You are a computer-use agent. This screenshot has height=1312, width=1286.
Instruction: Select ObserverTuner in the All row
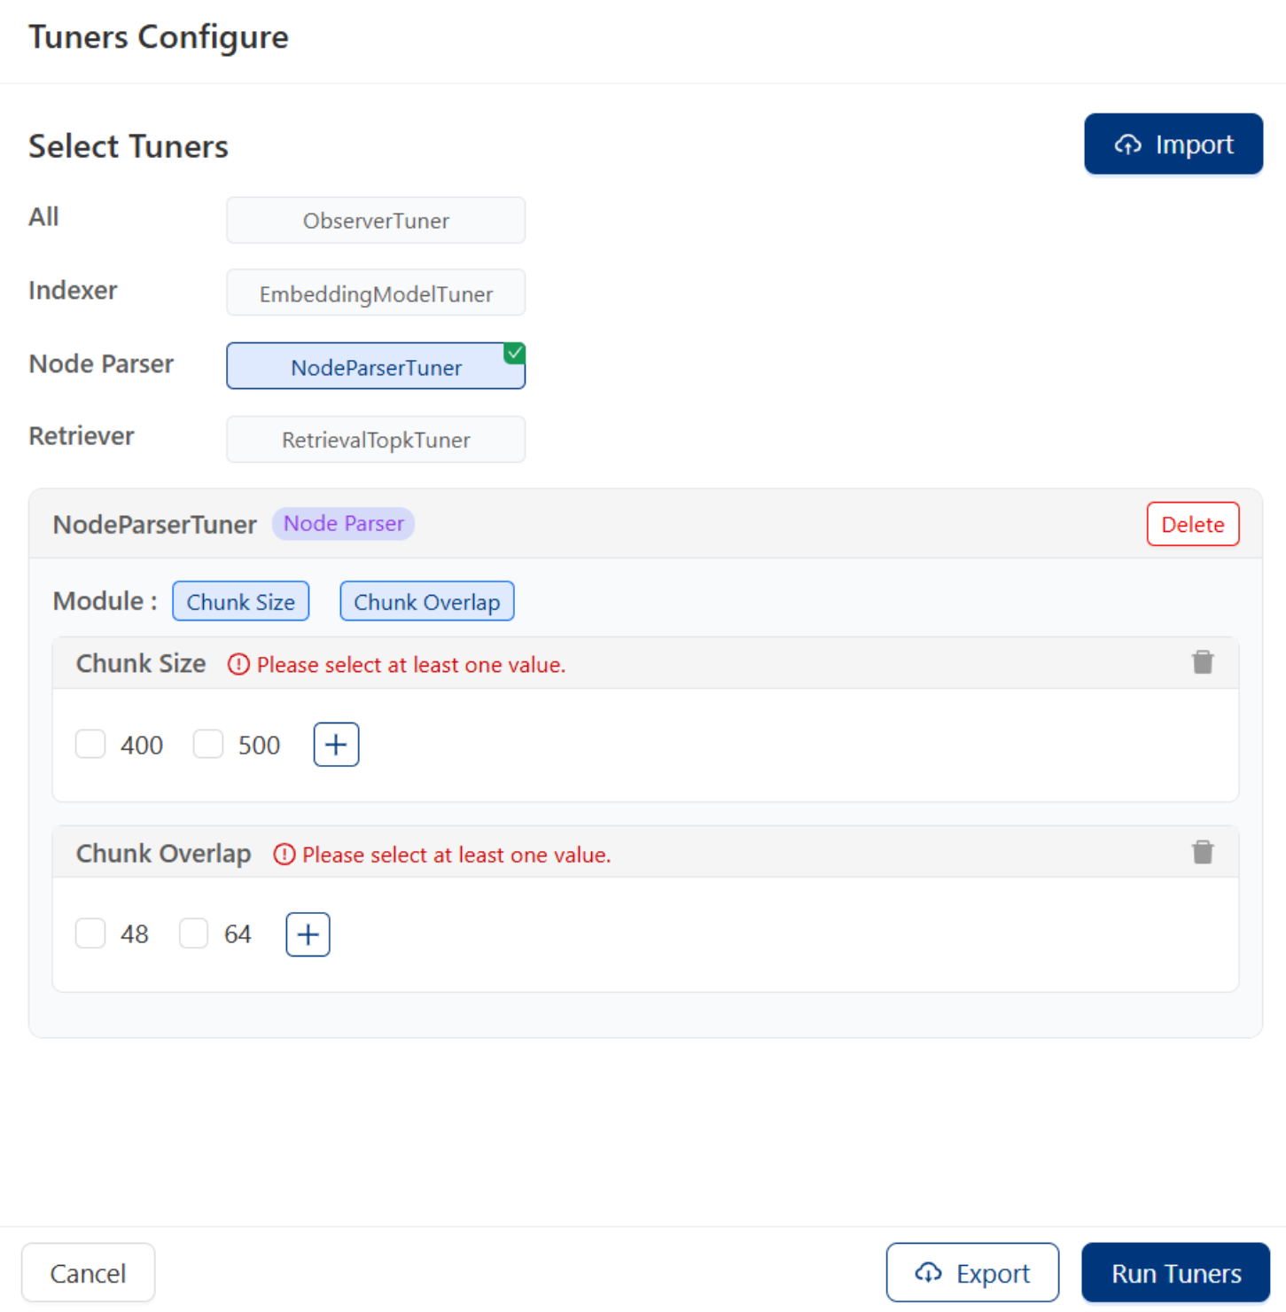click(x=375, y=220)
